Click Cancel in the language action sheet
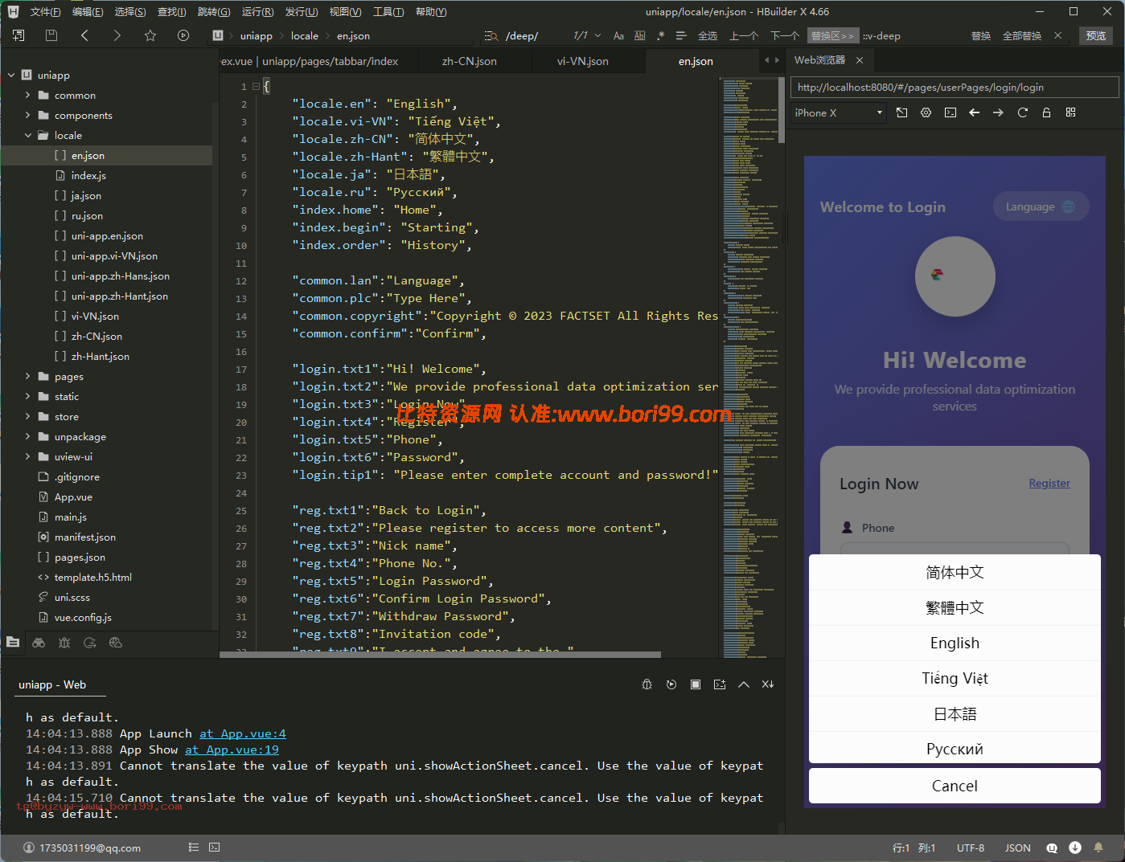1125x862 pixels. pos(955,786)
